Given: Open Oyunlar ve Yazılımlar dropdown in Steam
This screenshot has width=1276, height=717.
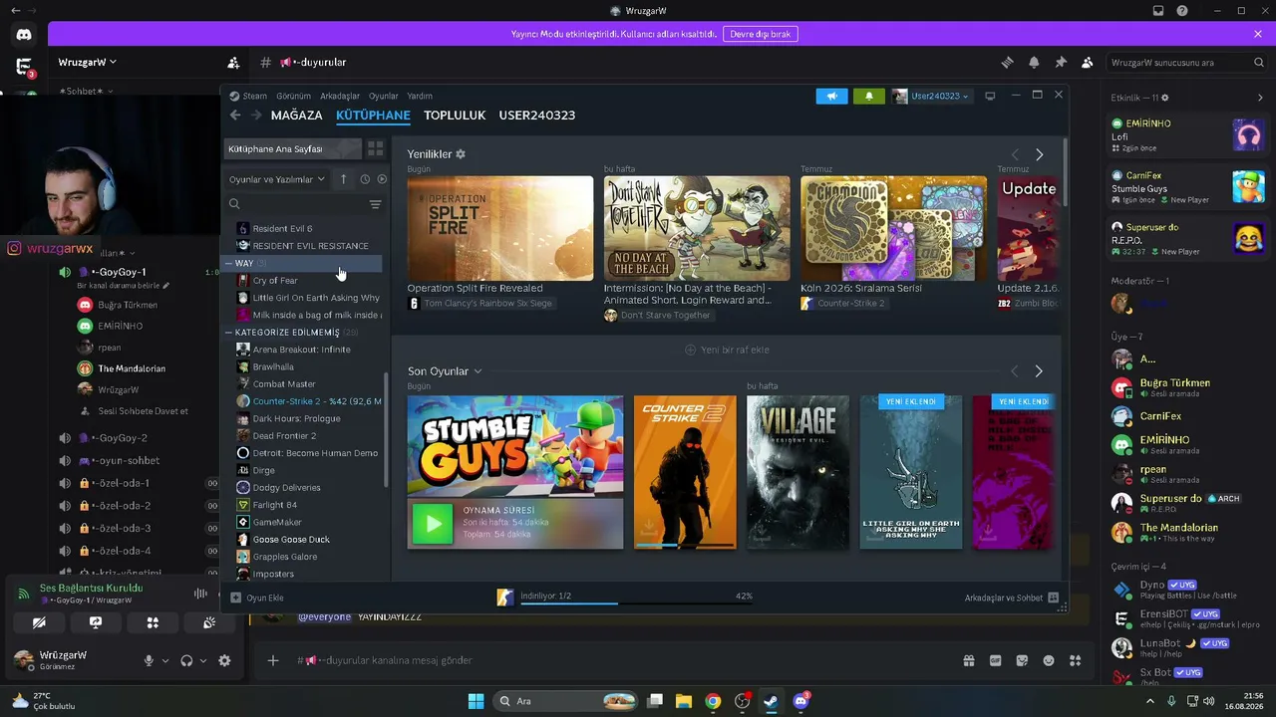Looking at the screenshot, I should click(x=277, y=179).
